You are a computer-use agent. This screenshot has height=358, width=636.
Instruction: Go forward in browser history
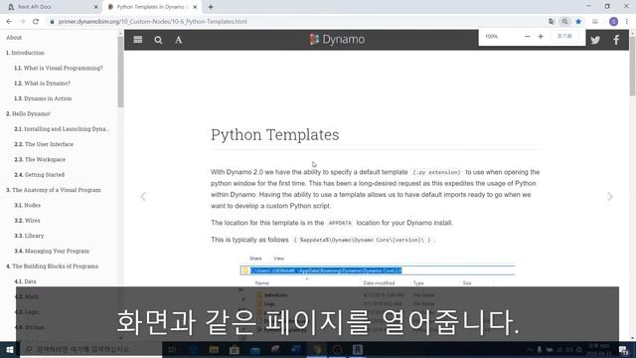pyautogui.click(x=22, y=22)
